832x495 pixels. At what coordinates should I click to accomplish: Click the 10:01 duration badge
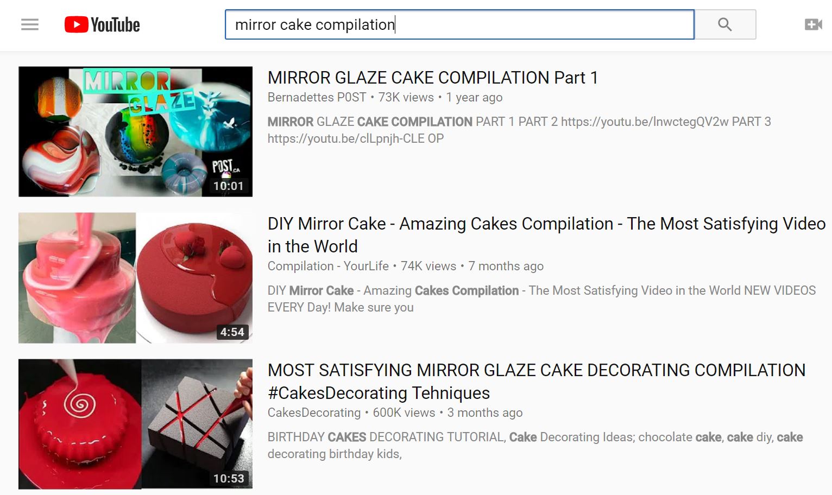228,186
